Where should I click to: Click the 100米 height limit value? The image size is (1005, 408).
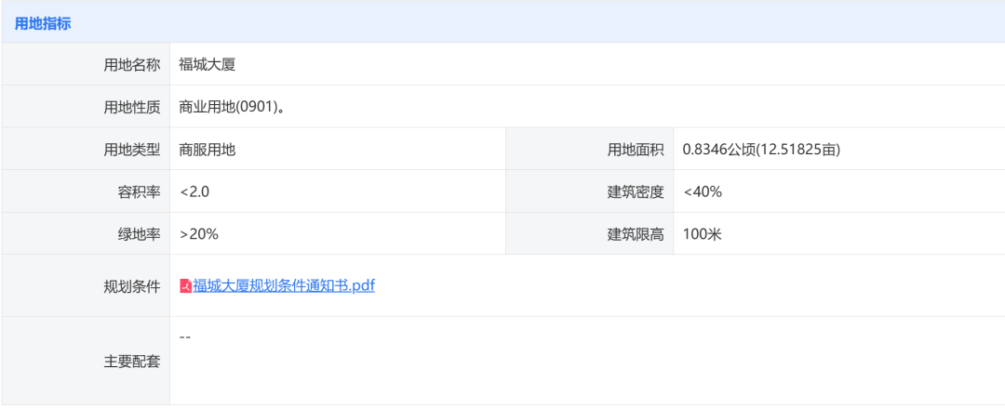click(x=703, y=234)
